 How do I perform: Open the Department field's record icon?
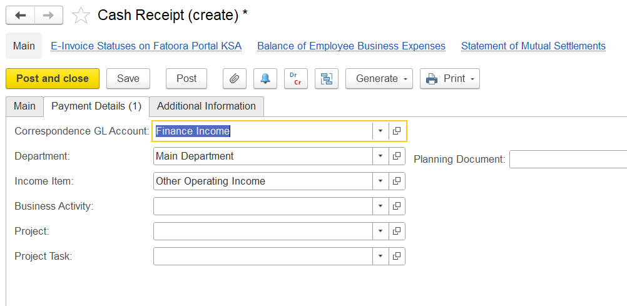click(397, 156)
